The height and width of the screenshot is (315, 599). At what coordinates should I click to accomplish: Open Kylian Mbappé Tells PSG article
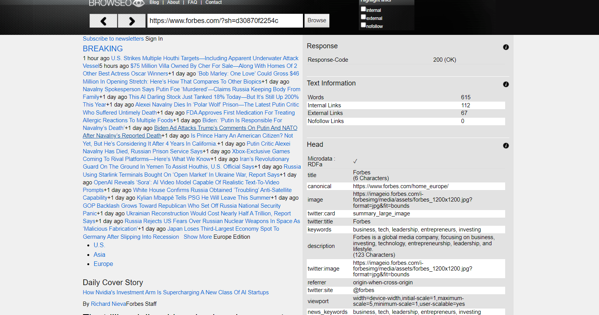pyautogui.click(x=204, y=198)
